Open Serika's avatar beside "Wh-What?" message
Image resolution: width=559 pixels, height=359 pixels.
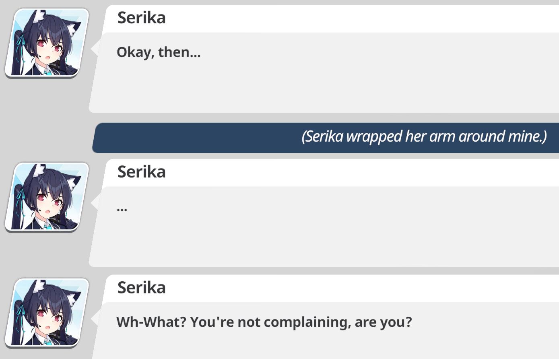pos(47,313)
